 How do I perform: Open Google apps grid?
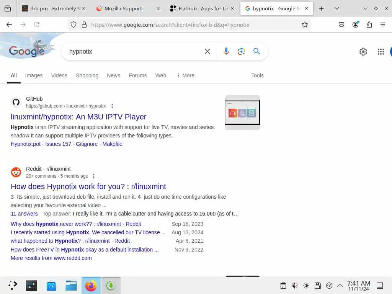tap(381, 52)
